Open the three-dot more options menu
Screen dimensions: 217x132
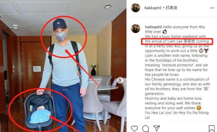pyautogui.click(x=212, y=8)
